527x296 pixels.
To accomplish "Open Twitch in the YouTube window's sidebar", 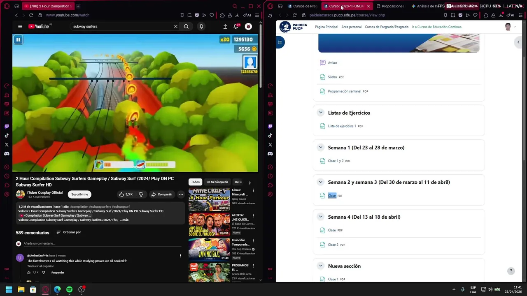I will [x=7, y=126].
